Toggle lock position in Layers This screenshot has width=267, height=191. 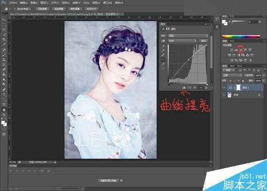click(x=238, y=81)
